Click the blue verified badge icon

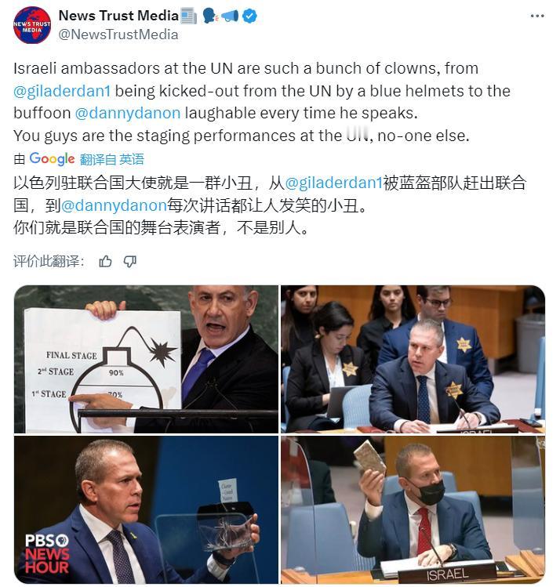250,16
